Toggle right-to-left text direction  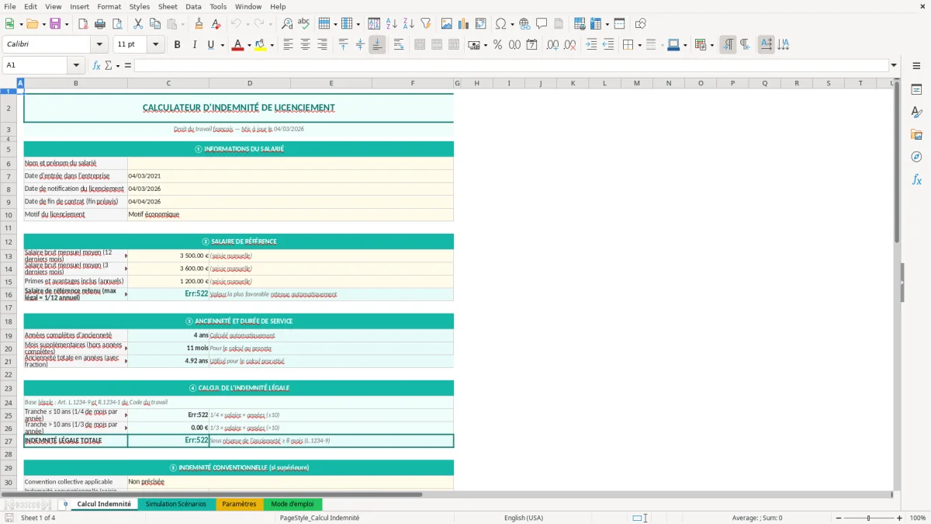[x=745, y=45]
